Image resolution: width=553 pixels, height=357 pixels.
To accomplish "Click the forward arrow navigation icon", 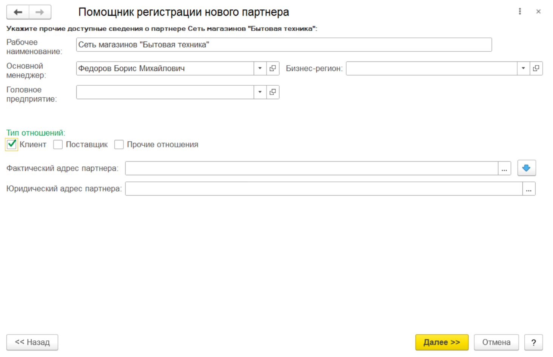I will 40,12.
